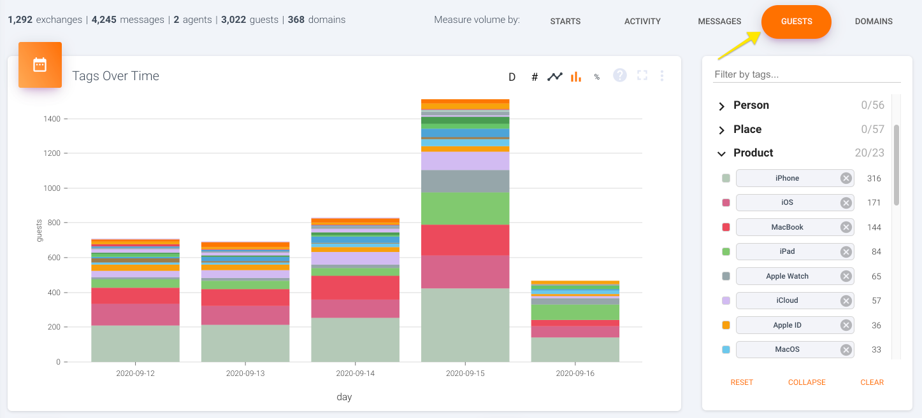Click the iPad green color swatch

[x=726, y=252]
